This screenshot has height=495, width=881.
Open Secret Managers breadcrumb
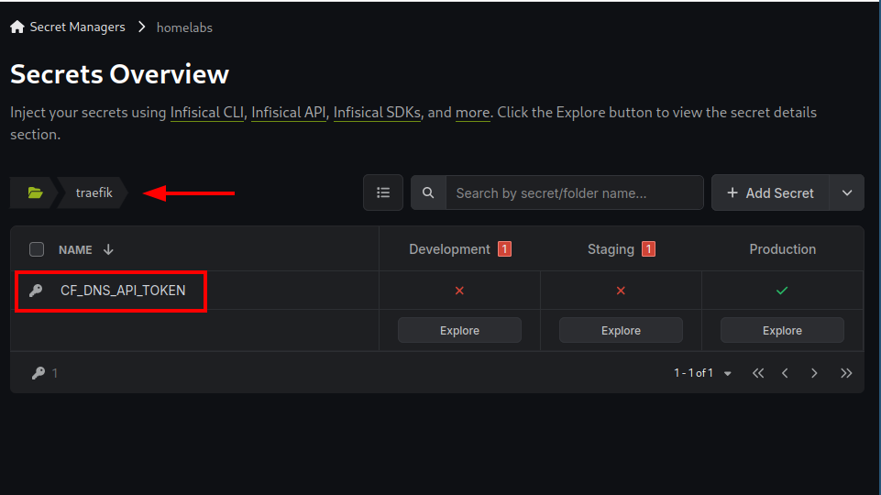(x=78, y=27)
